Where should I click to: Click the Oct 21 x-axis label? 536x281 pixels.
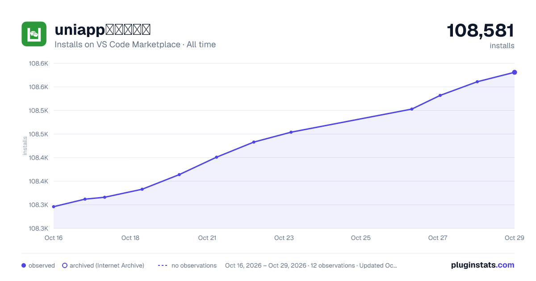tap(207, 238)
